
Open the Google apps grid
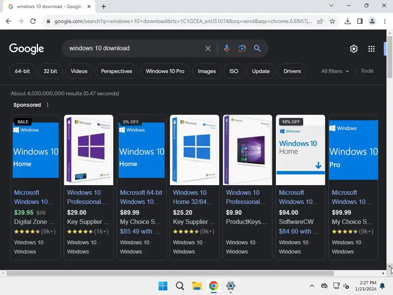tap(372, 49)
